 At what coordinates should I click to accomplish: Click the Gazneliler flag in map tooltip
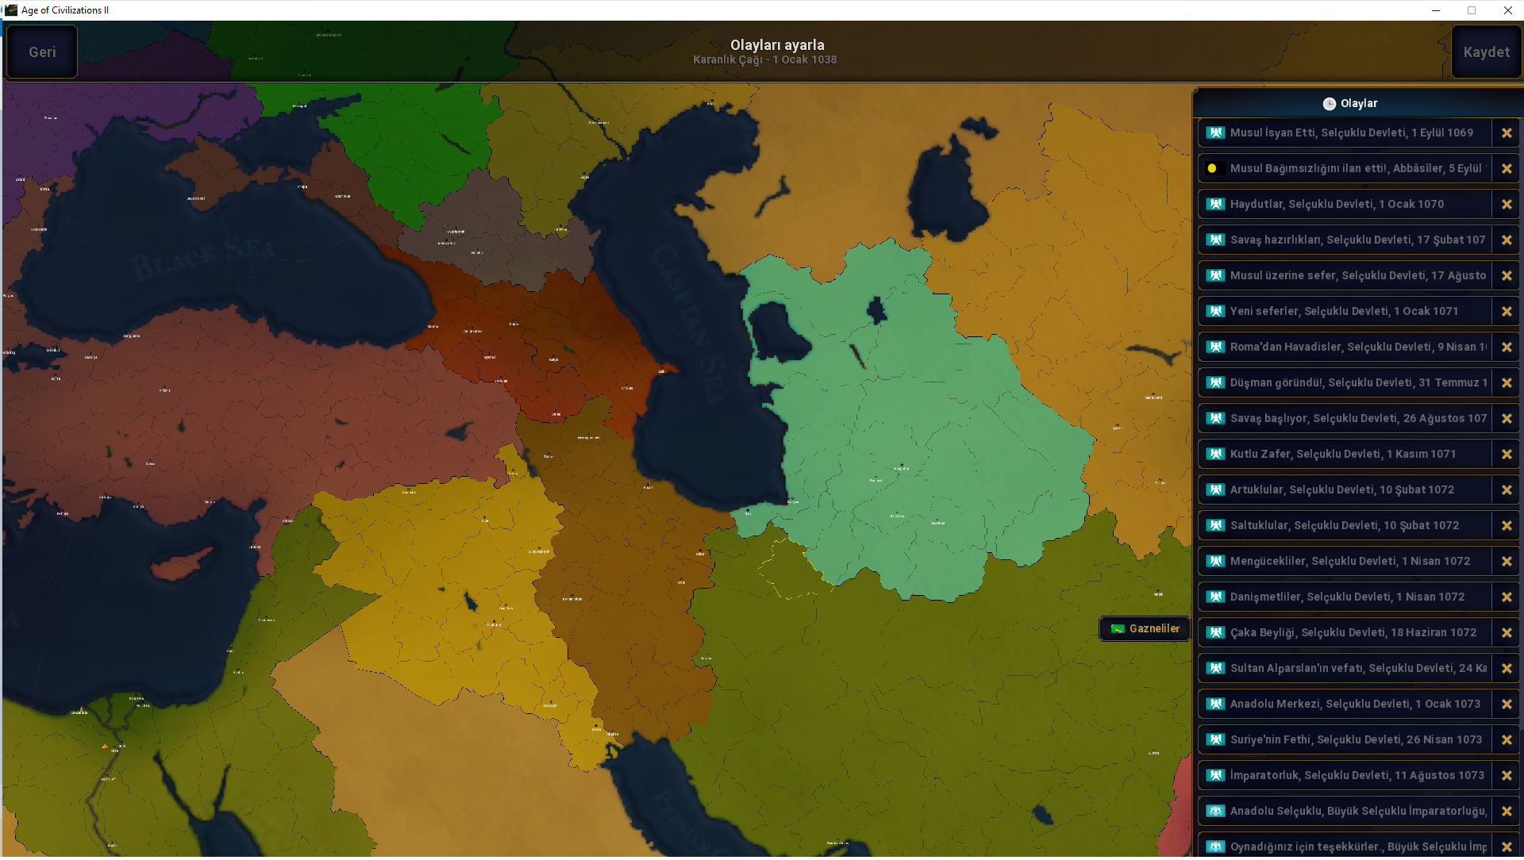(x=1118, y=629)
